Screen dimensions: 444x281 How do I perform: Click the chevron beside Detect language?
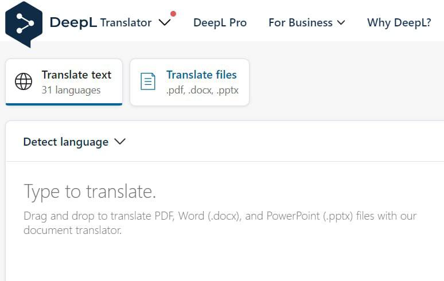[120, 142]
